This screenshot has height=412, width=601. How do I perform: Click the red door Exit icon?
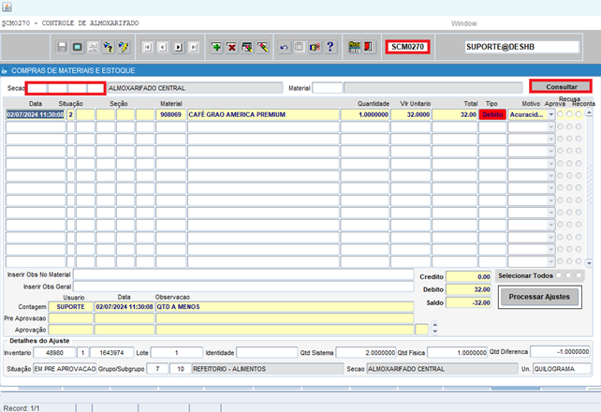click(369, 47)
